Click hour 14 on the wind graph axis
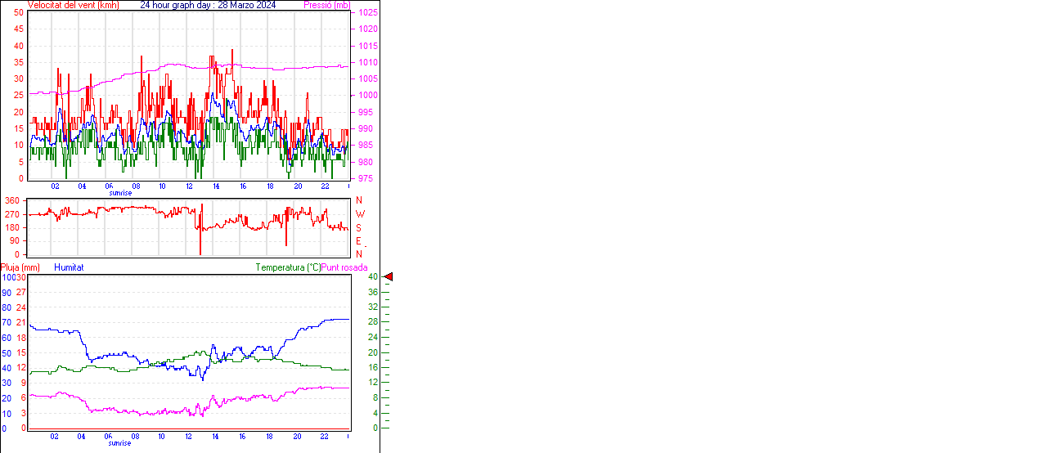Image resolution: width=1047 pixels, height=453 pixels. click(216, 186)
